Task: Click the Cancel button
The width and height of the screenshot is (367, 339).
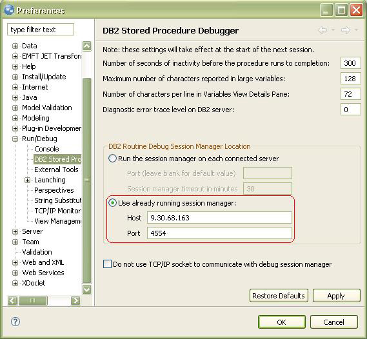Action: point(334,322)
